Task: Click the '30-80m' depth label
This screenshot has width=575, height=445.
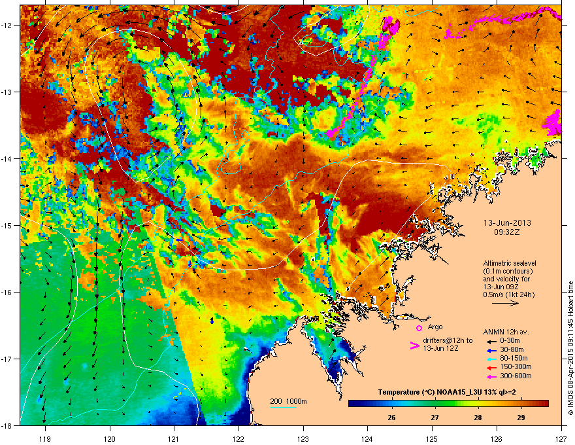Action: click(x=512, y=350)
